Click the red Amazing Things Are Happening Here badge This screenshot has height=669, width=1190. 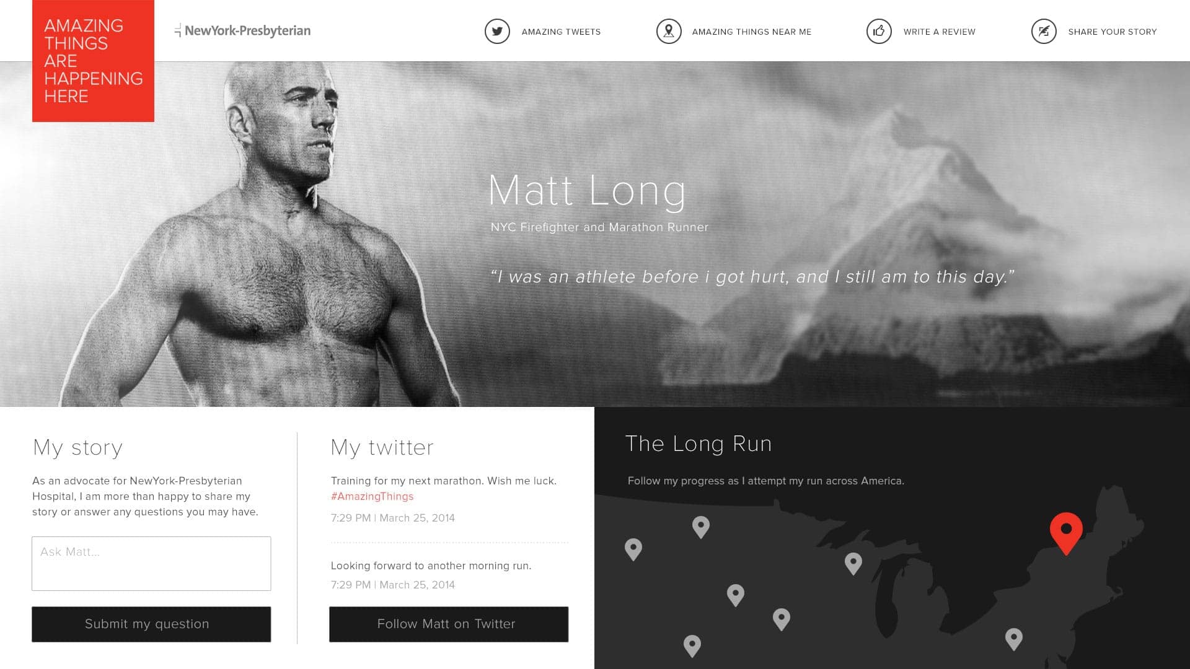click(93, 61)
